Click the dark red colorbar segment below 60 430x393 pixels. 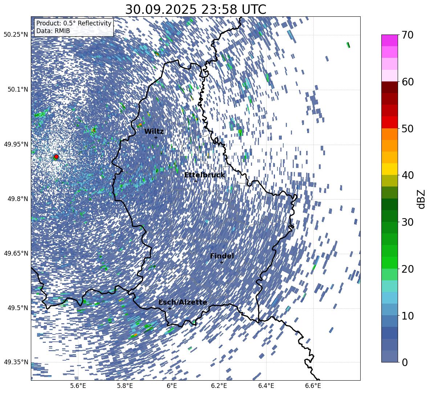[x=390, y=88]
